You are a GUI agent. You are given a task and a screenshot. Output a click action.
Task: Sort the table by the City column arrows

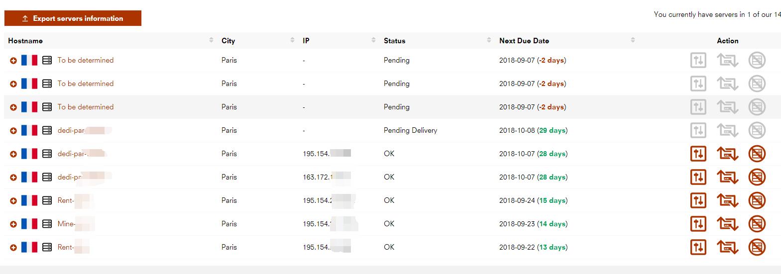[292, 40]
